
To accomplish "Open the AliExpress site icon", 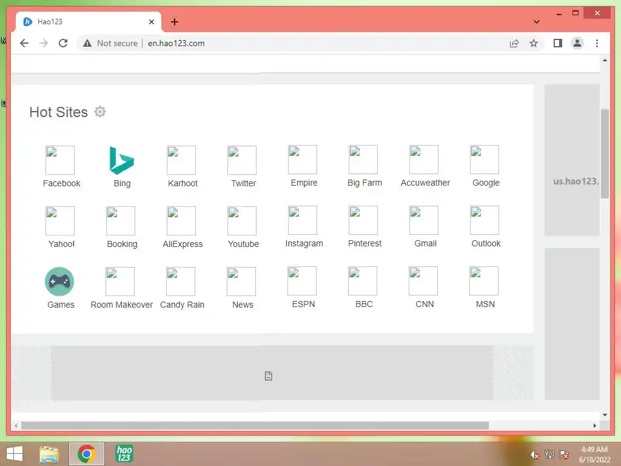I will [181, 221].
